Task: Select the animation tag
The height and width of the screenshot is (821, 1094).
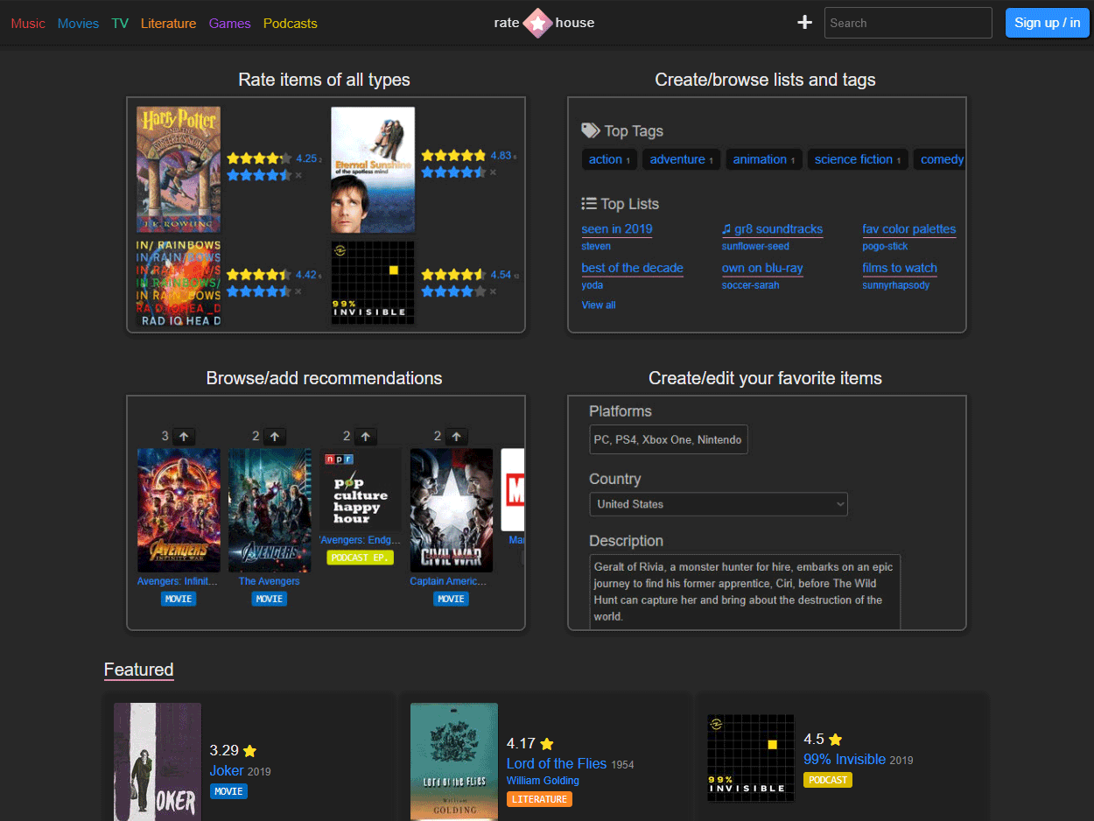Action: (x=764, y=159)
